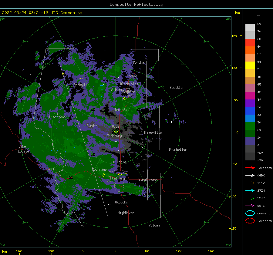Click the Drumheller city label

pyautogui.click(x=178, y=149)
